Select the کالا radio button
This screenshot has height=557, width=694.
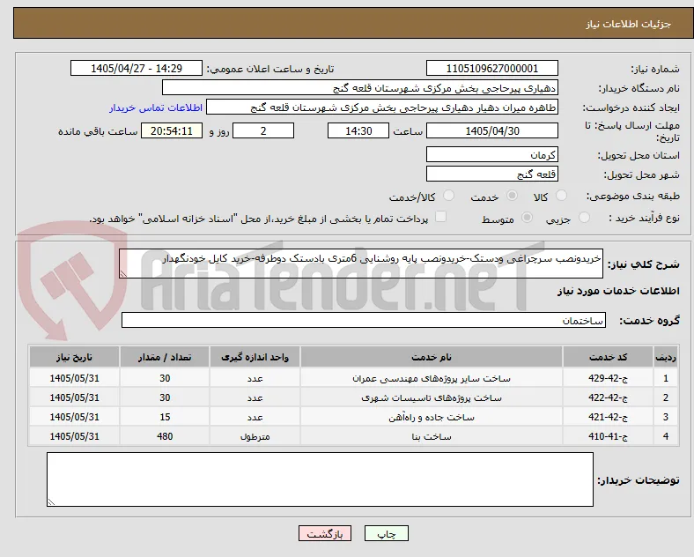point(561,196)
